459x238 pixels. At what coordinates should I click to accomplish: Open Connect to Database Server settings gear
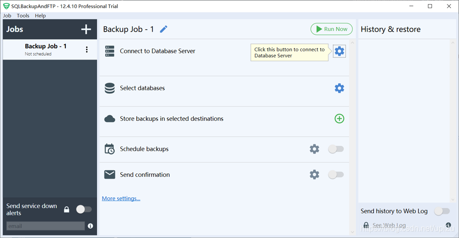339,51
